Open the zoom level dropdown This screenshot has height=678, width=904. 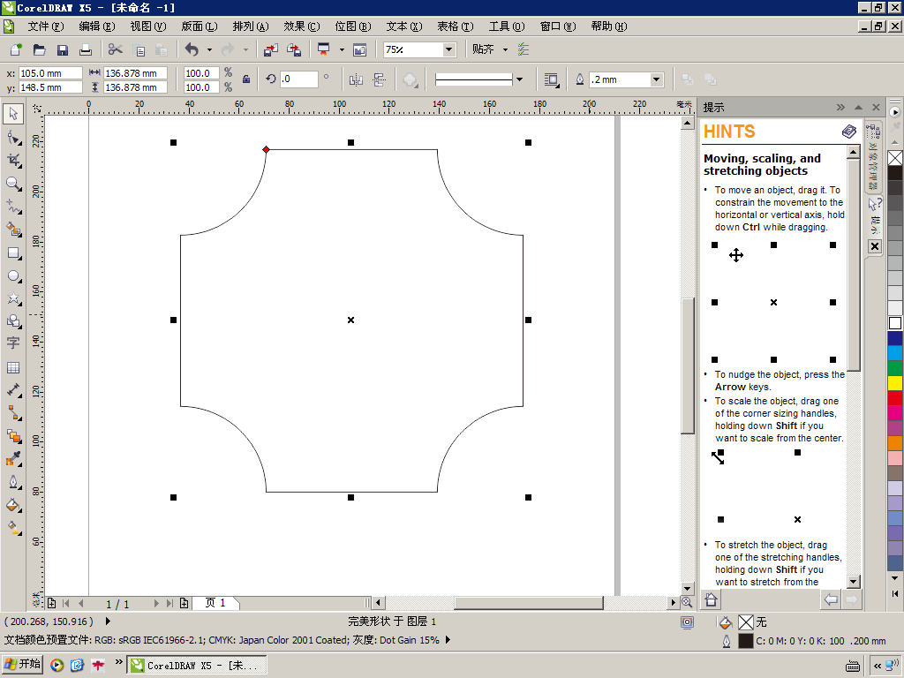coord(448,50)
